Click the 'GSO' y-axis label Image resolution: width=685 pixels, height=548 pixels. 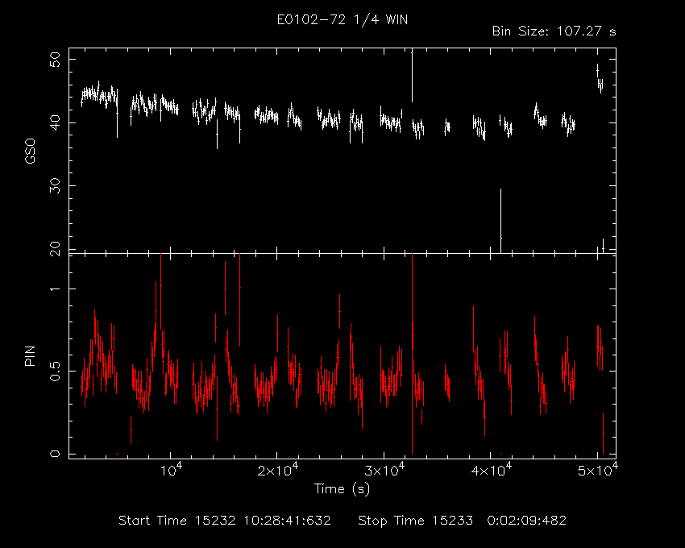point(30,151)
